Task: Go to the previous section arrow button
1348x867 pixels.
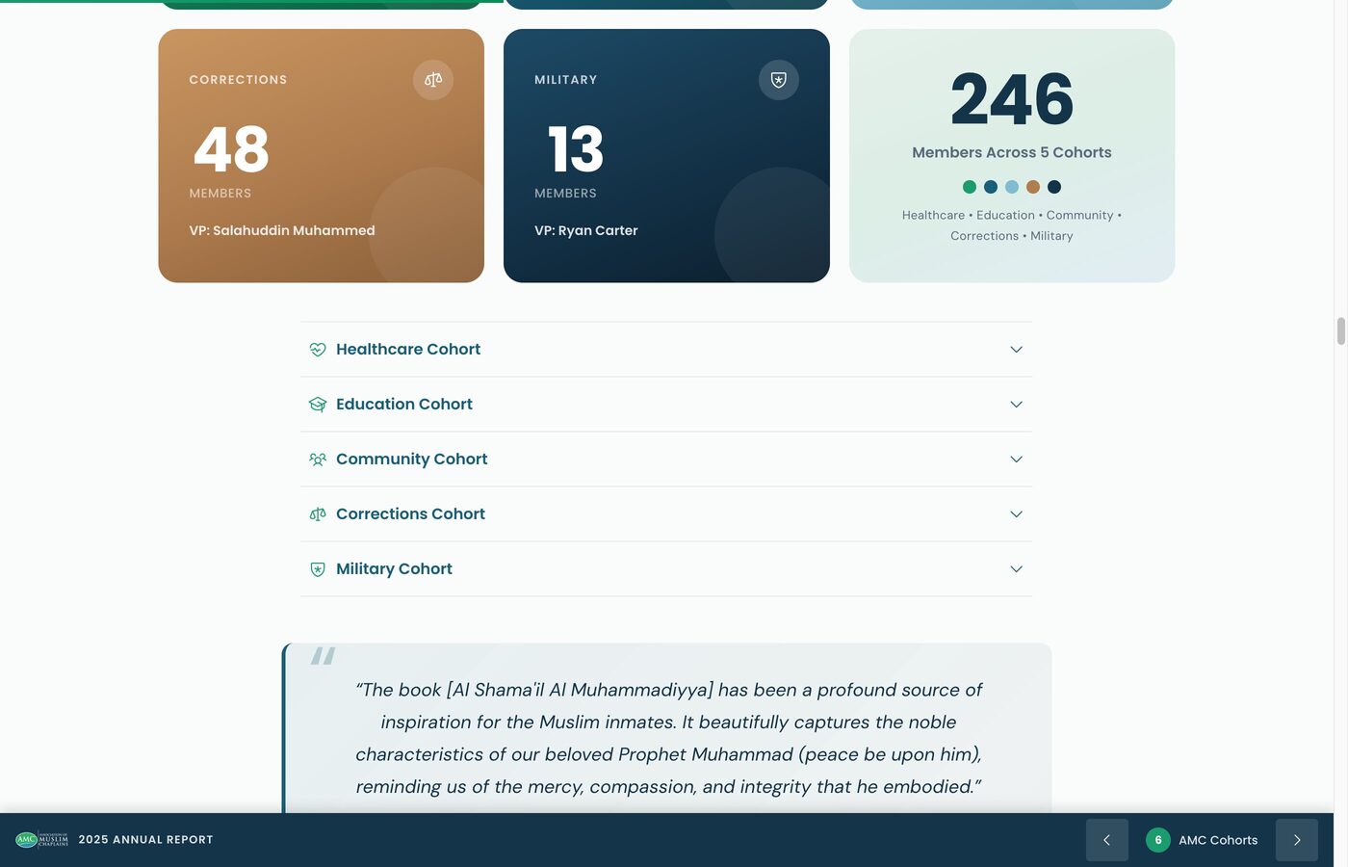Action: pyautogui.click(x=1107, y=840)
